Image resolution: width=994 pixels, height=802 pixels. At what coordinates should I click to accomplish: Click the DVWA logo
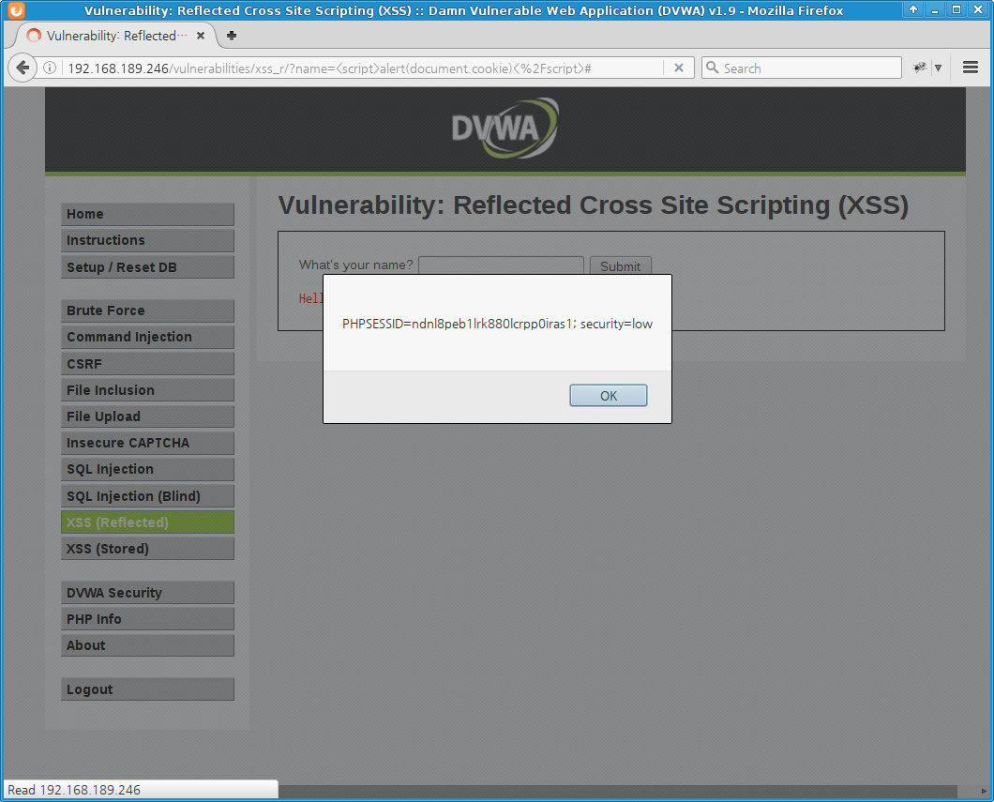[505, 129]
